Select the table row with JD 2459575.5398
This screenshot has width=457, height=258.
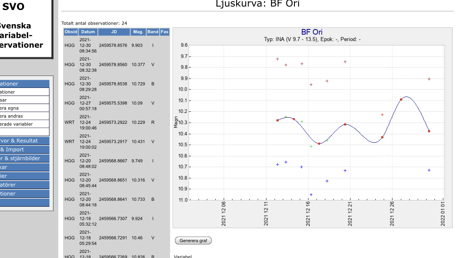pyautogui.click(x=113, y=103)
